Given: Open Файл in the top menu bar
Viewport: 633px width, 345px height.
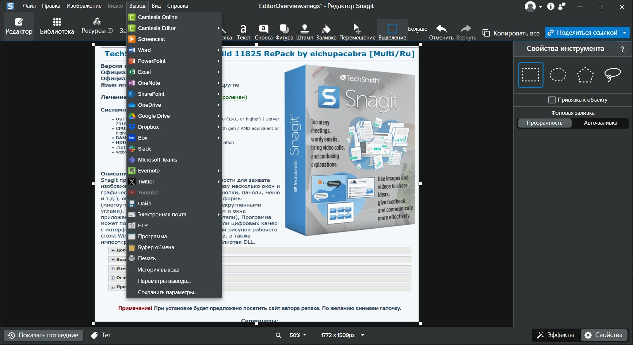Looking at the screenshot, I should tap(29, 6).
